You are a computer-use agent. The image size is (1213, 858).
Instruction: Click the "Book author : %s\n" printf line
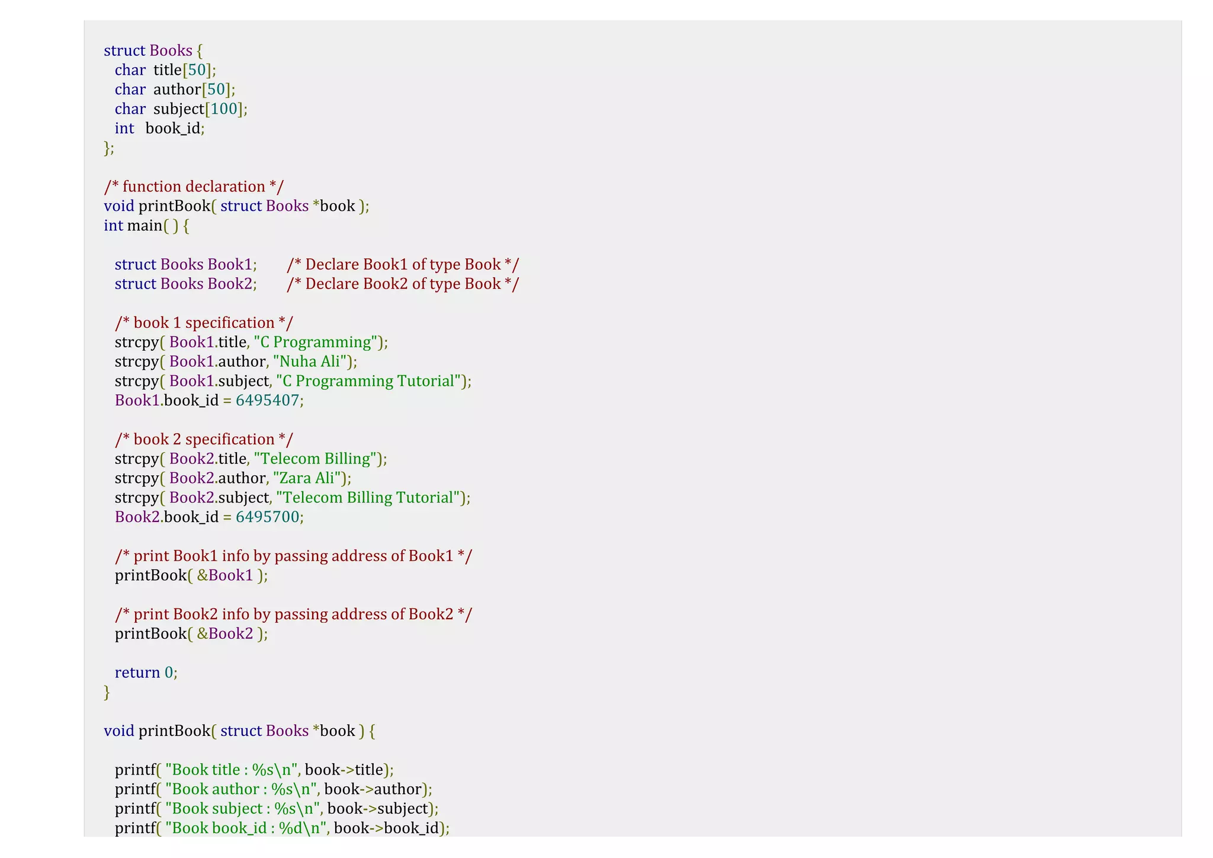click(273, 789)
